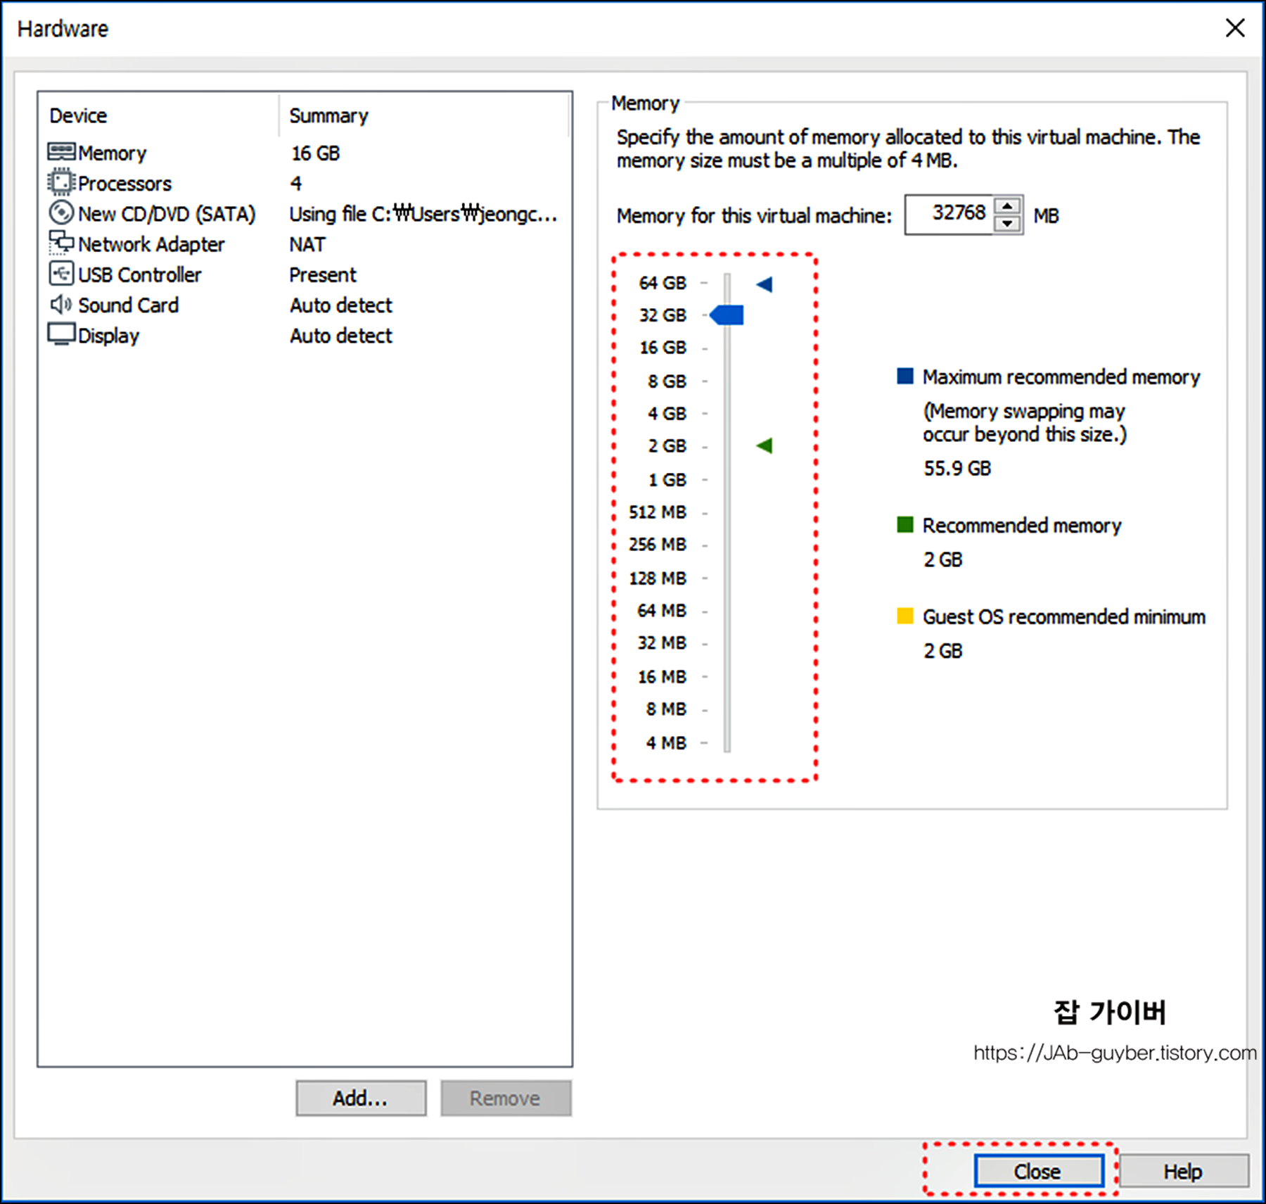Select the Memory device icon
This screenshot has height=1204, width=1266.
(x=61, y=151)
